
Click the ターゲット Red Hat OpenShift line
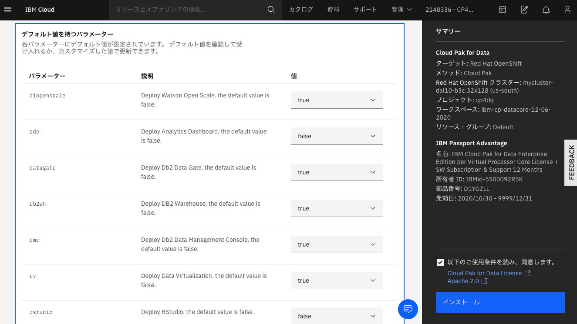tap(479, 63)
